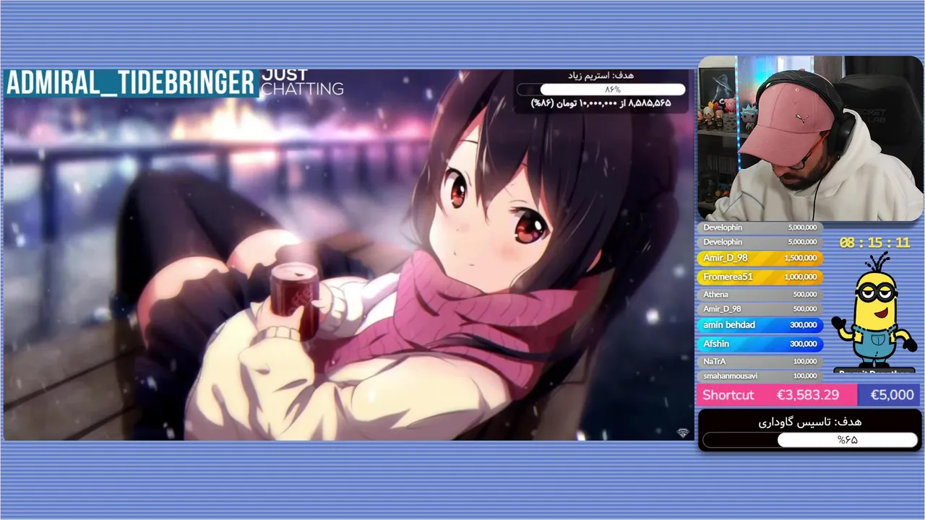Click the toman amount line under top goal
This screenshot has height=520, width=925.
(601, 103)
